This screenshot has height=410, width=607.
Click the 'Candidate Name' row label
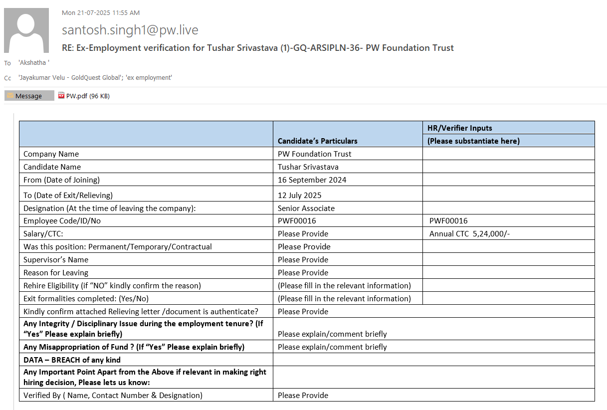click(x=52, y=167)
